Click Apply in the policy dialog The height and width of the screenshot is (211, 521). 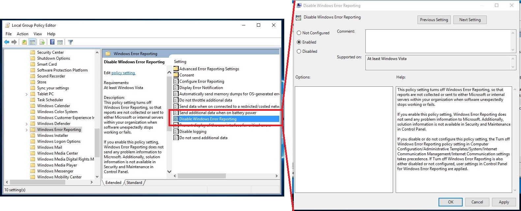coord(504,202)
